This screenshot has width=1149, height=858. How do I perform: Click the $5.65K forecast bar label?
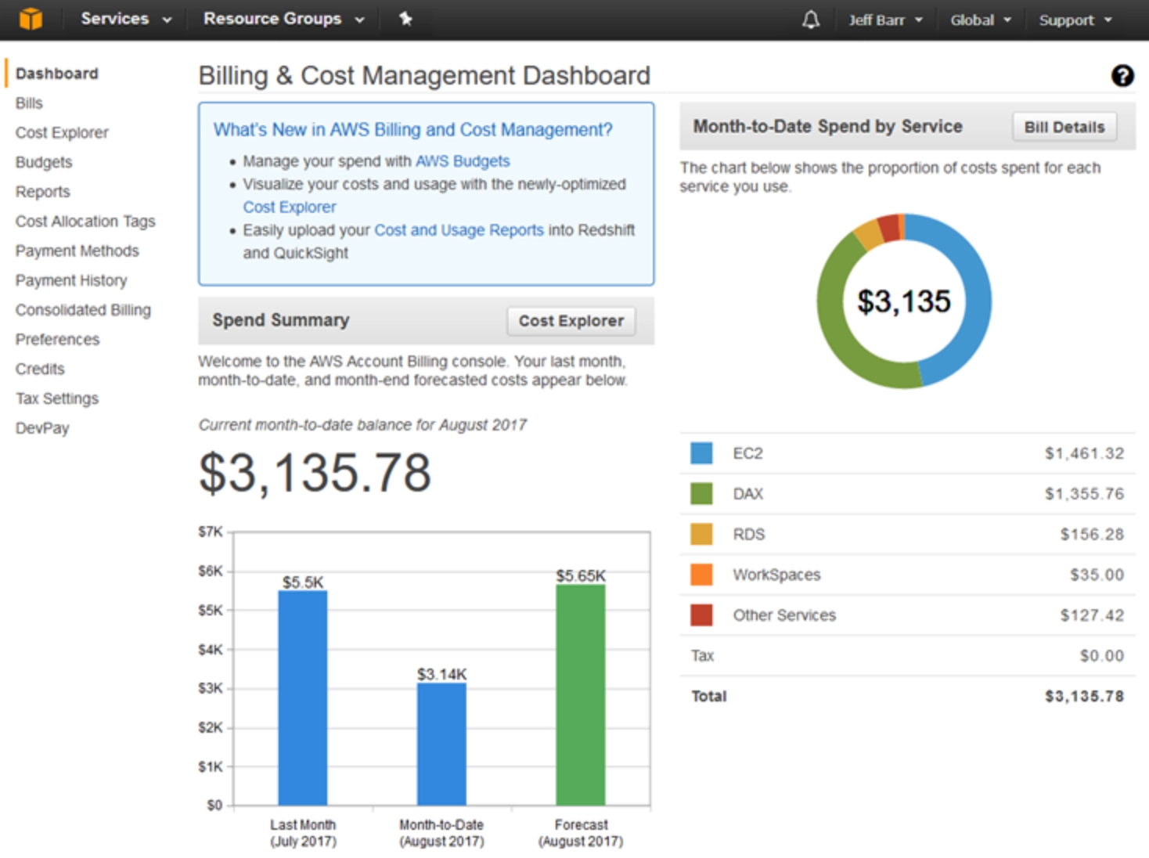[581, 576]
